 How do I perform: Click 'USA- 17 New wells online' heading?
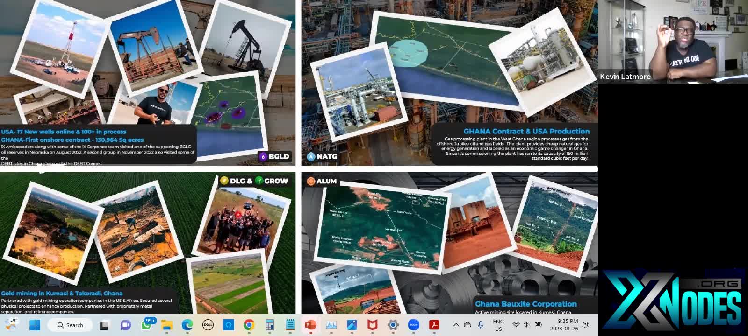[64, 132]
